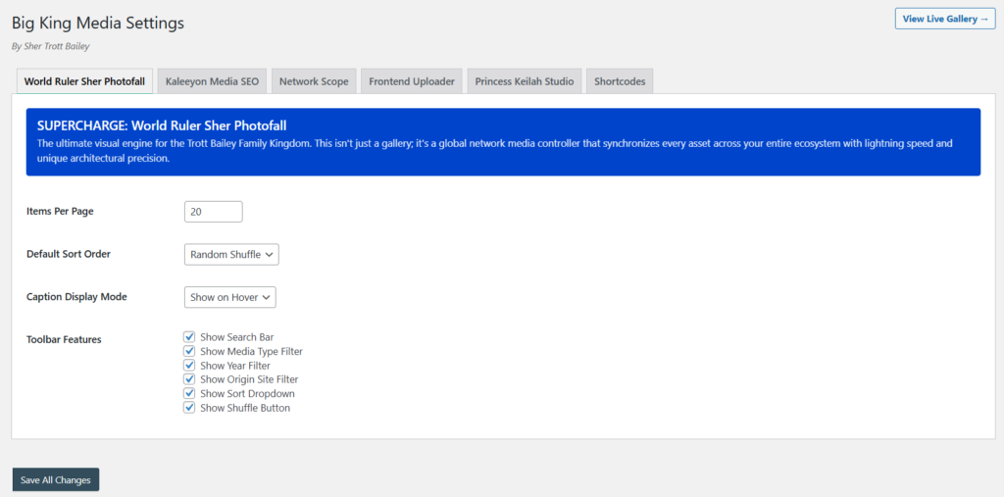Save All Changes
This screenshot has width=1004, height=497.
pos(56,479)
